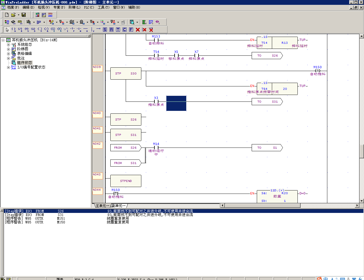Click the red X delete element icon
Viewport: 364px width, 280px height.
[138, 30]
